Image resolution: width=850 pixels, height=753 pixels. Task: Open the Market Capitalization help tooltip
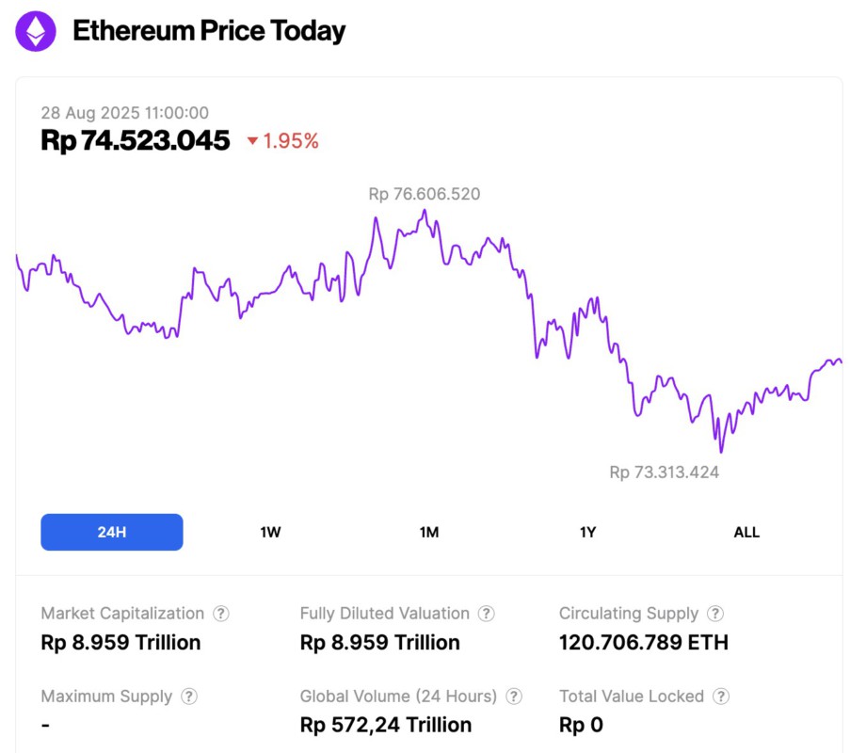coord(220,613)
